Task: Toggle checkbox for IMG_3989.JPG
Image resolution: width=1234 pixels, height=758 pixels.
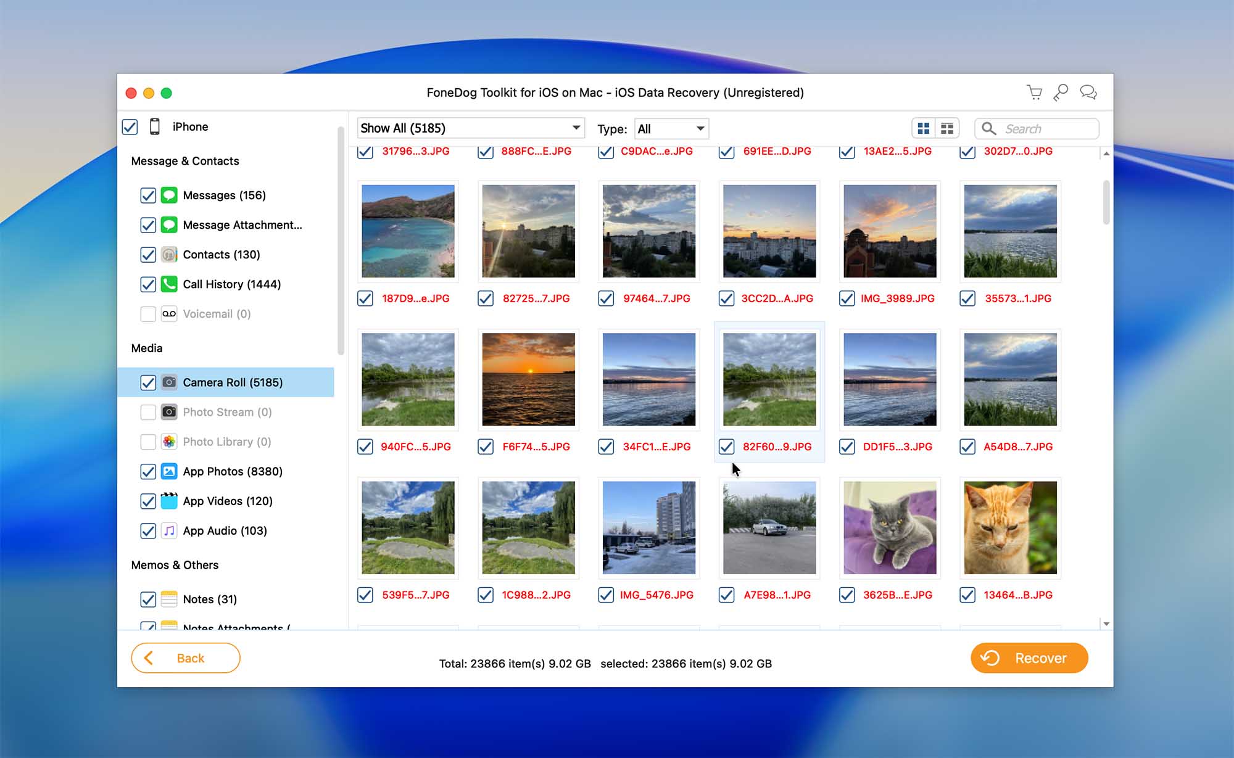Action: [847, 299]
